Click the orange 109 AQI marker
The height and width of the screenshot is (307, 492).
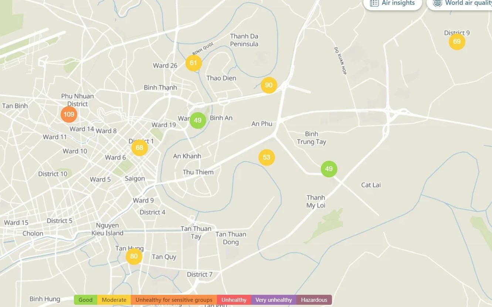click(69, 114)
